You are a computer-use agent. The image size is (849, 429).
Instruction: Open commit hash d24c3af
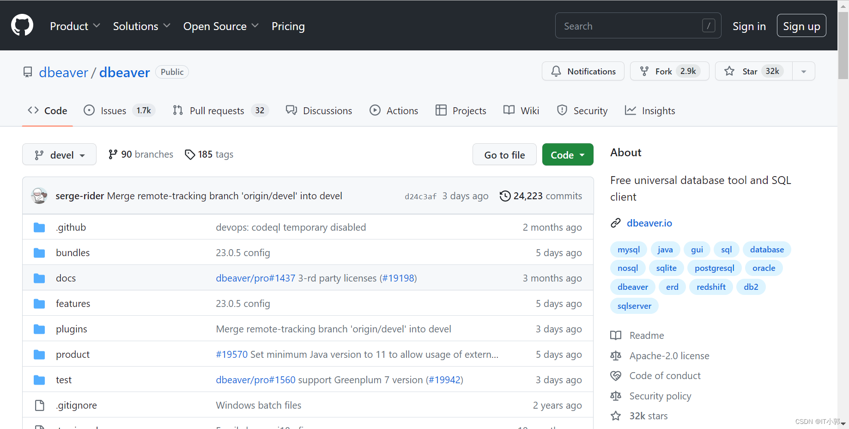click(420, 196)
